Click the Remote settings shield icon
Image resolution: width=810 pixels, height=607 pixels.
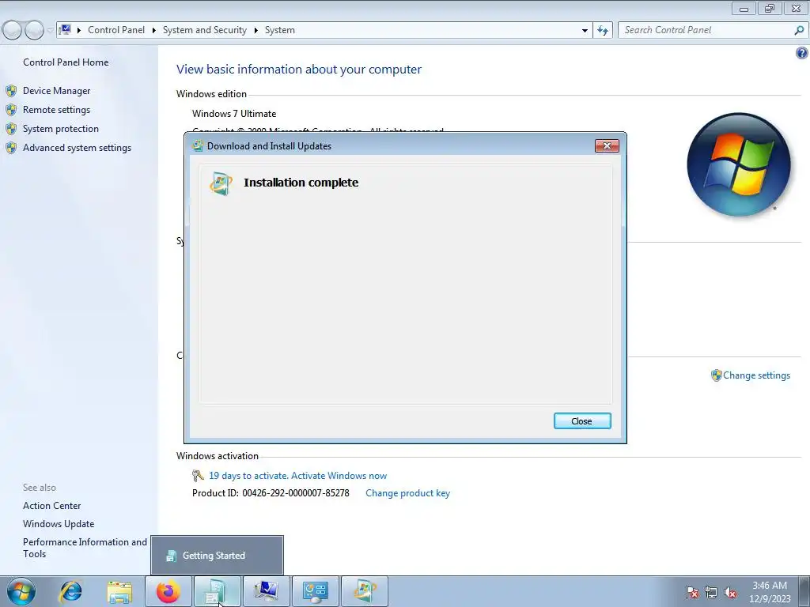pyautogui.click(x=11, y=110)
